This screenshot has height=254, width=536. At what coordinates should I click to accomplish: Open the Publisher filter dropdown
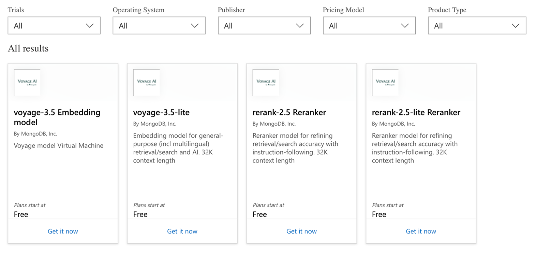(264, 26)
